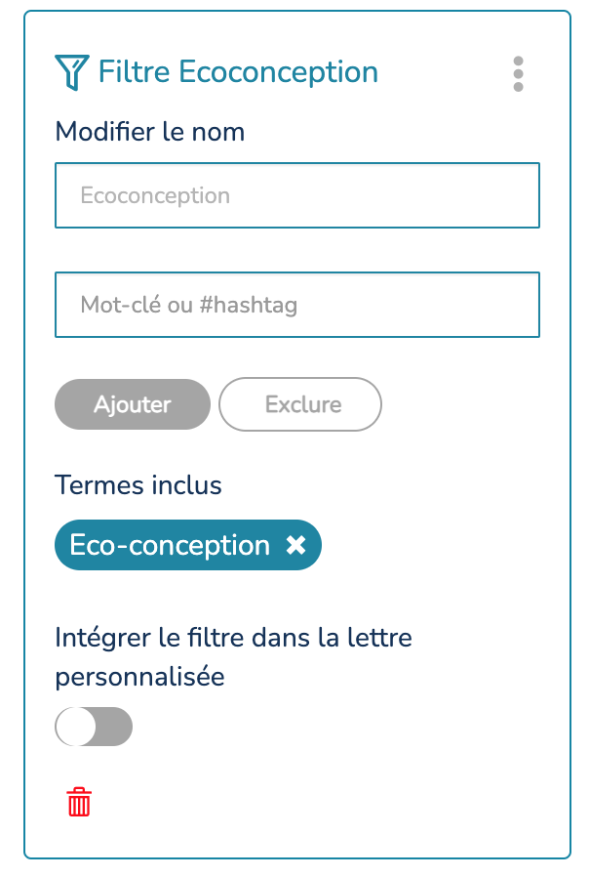
Task: Expand filter actions via vertical dots
Action: [x=518, y=74]
